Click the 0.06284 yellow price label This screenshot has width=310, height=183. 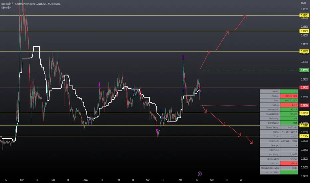pyautogui.click(x=304, y=136)
